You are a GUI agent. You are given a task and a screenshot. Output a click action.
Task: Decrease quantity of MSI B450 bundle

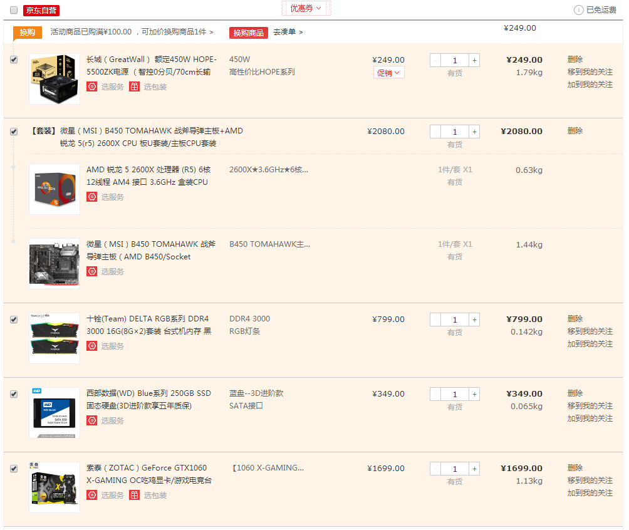(x=435, y=132)
